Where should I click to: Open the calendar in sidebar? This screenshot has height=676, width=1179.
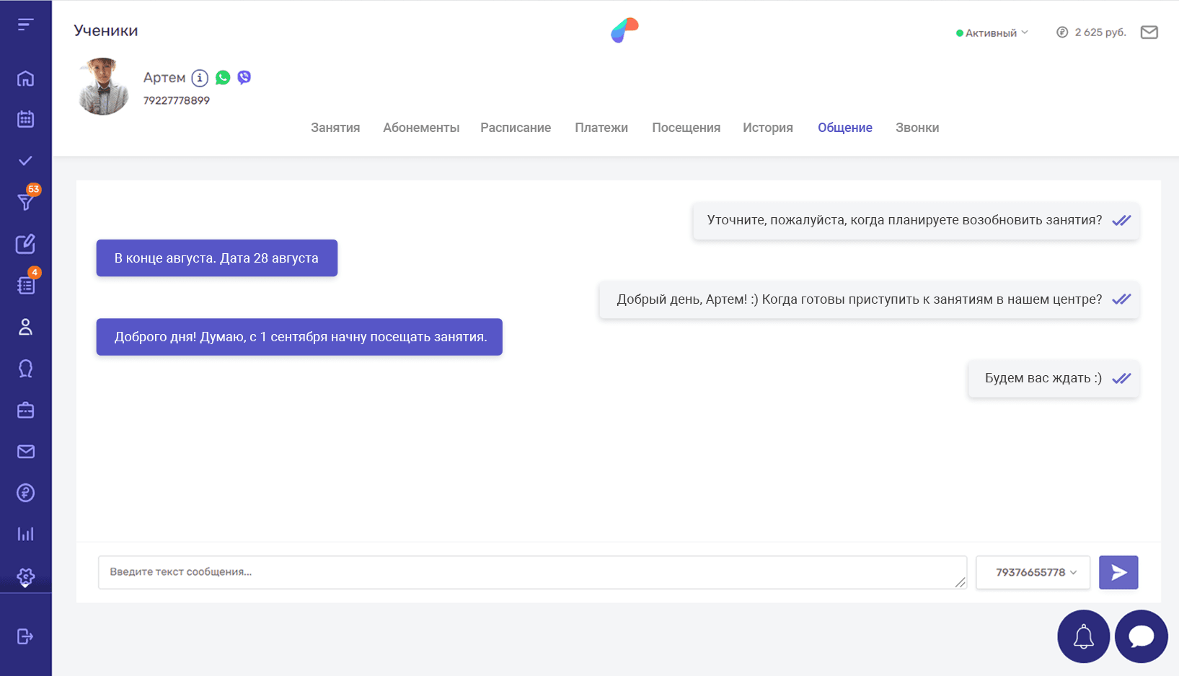[26, 119]
